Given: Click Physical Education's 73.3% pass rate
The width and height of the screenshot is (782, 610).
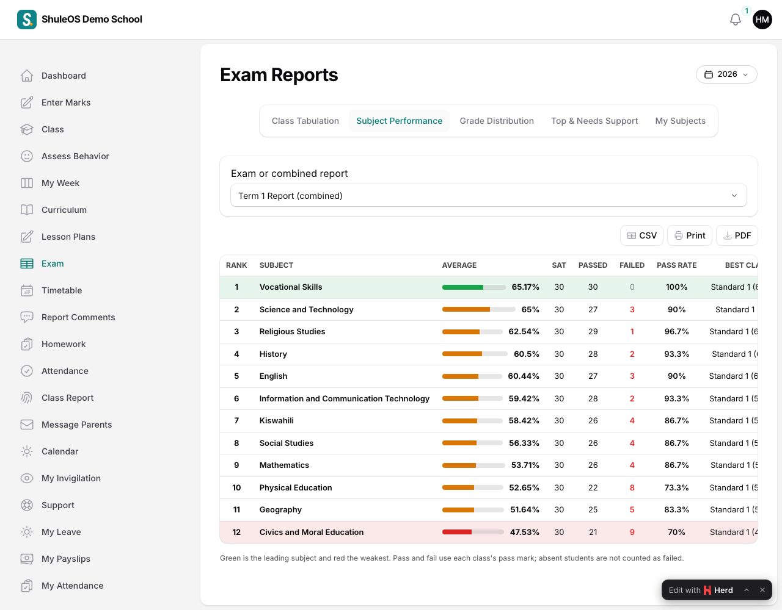Looking at the screenshot, I should pos(676,487).
